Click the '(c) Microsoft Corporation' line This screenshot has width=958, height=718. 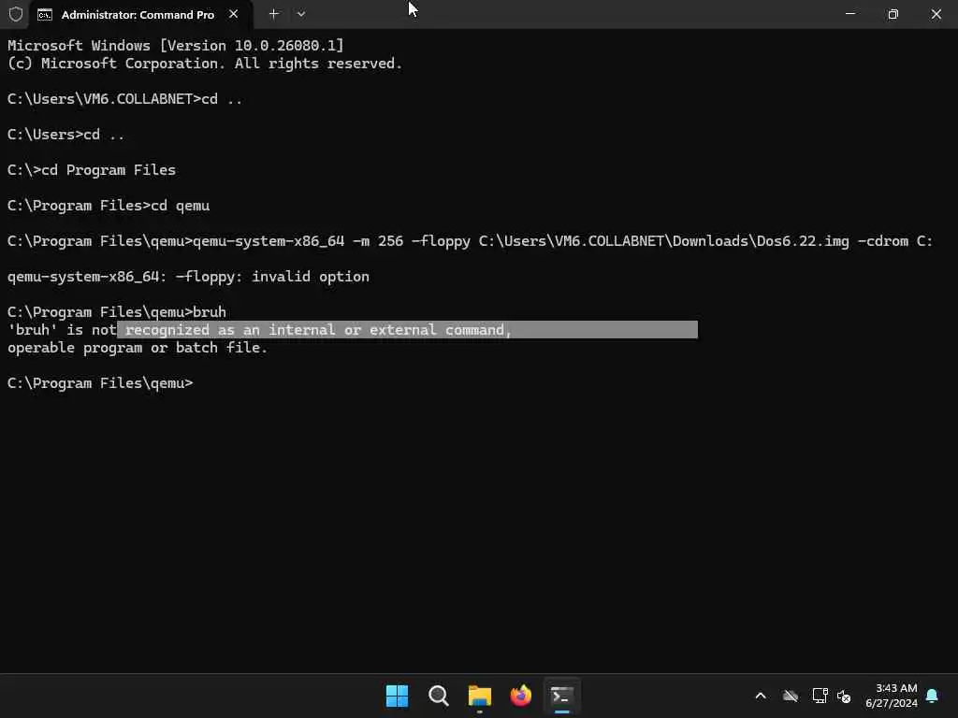205,64
